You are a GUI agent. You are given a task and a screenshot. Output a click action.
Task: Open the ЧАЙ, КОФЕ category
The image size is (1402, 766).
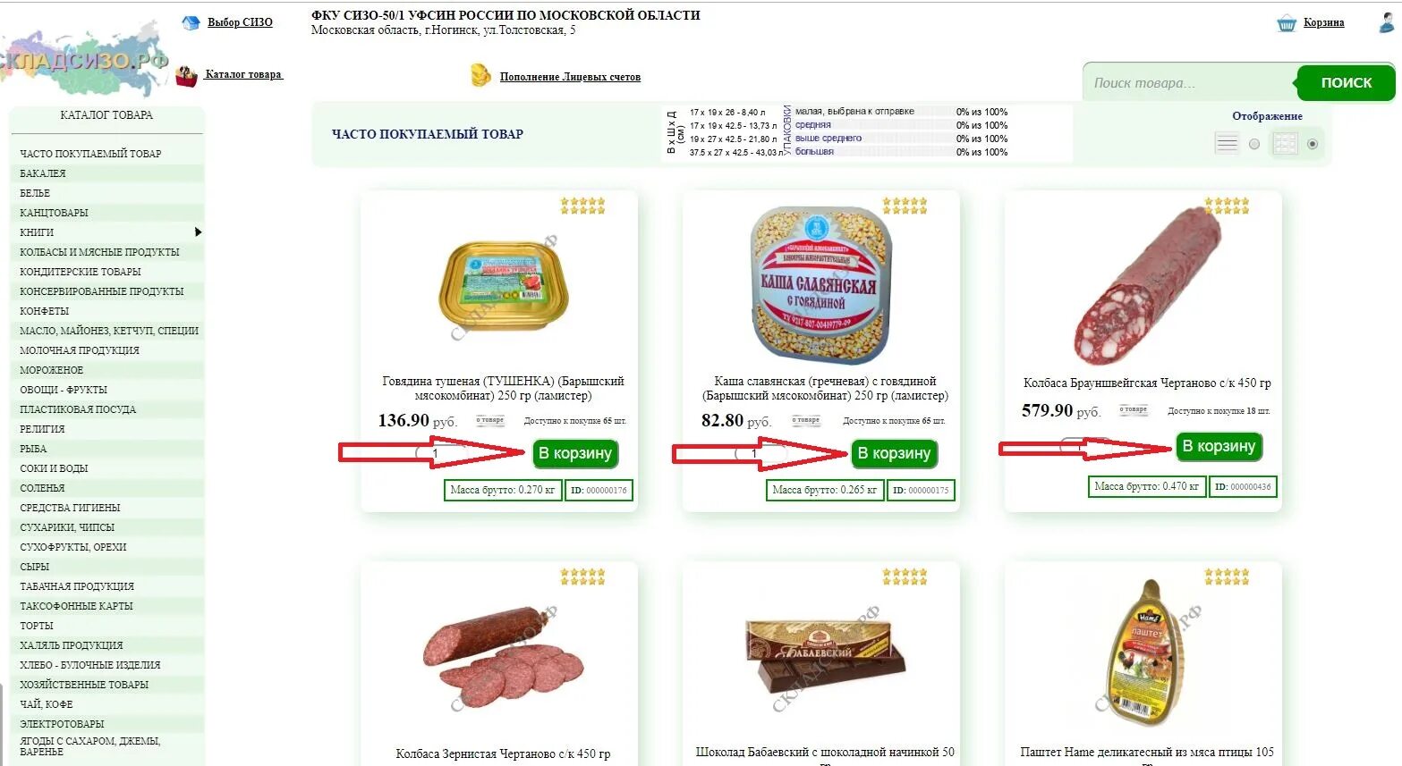(x=47, y=704)
